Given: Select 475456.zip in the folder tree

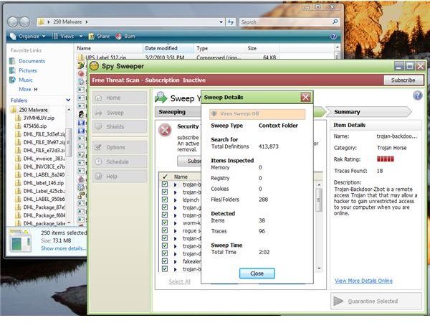Looking at the screenshot, I should coord(35,126).
